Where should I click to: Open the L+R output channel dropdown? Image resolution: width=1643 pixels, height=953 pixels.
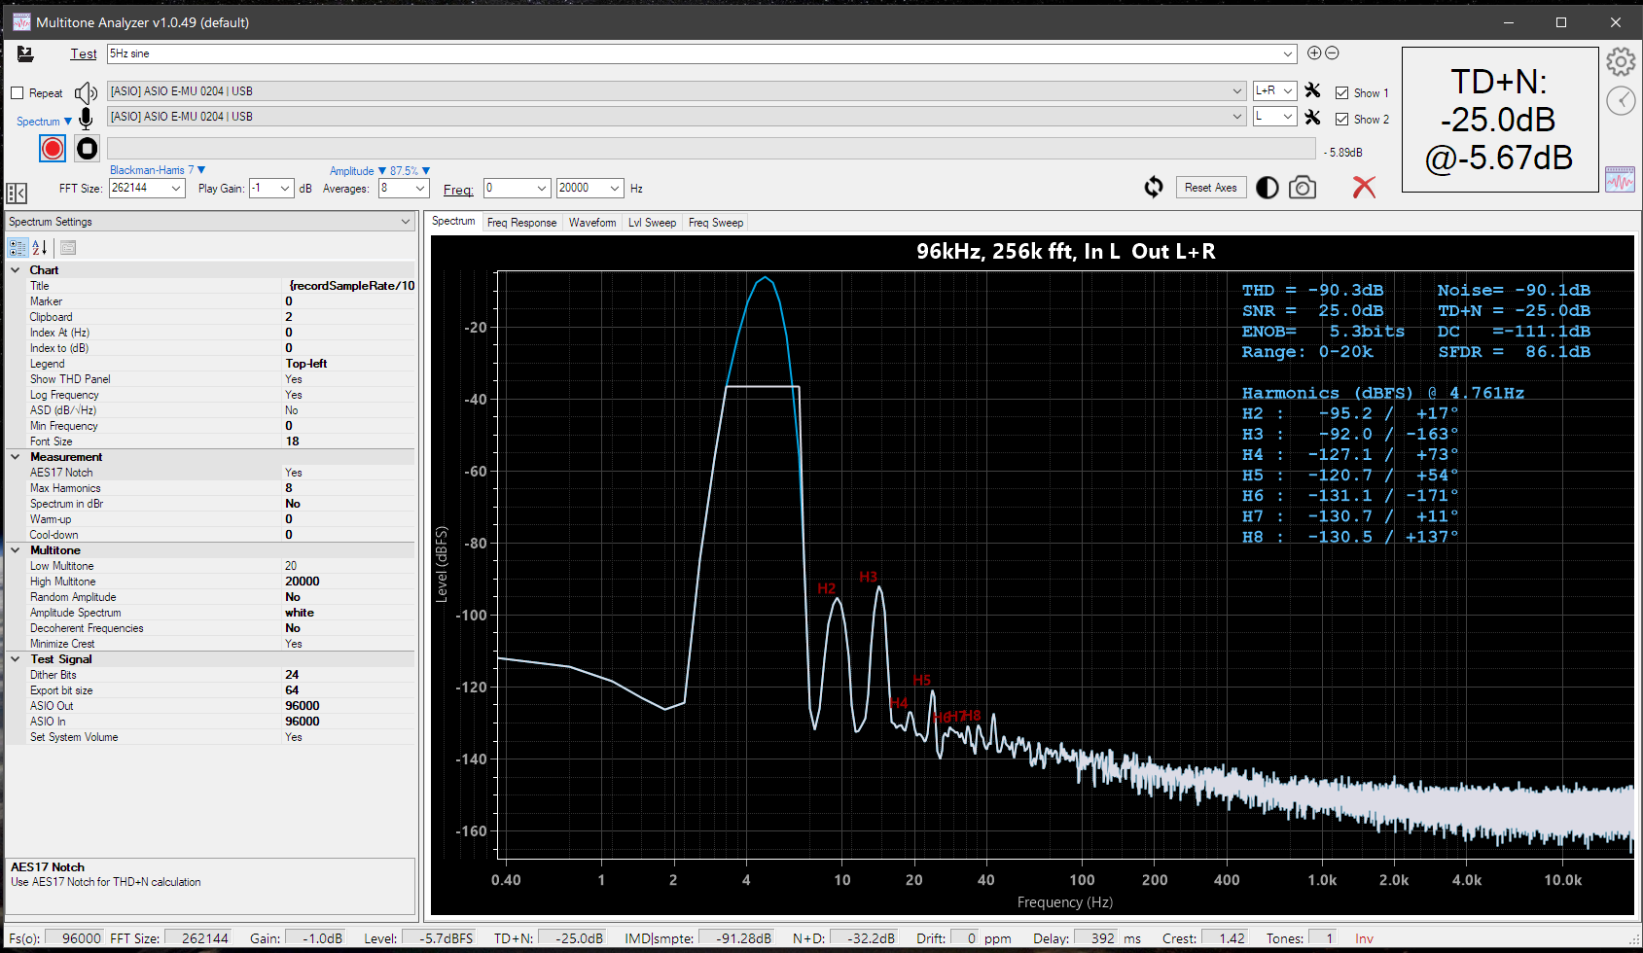tap(1274, 90)
